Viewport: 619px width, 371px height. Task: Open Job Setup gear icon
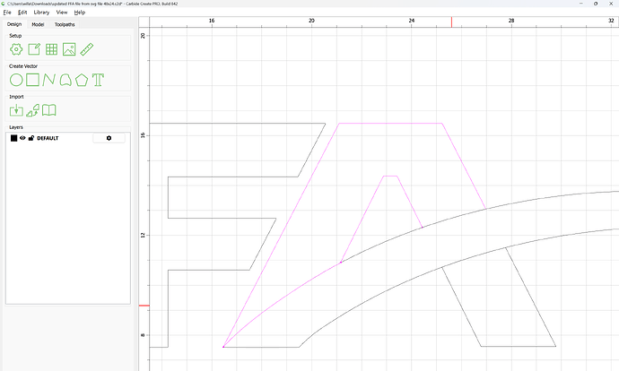click(16, 49)
